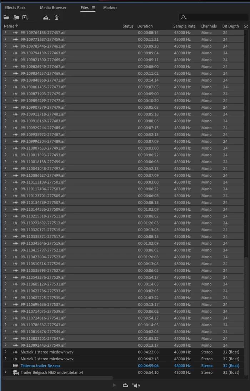250x391 pixels.
Task: Toggle Loop Playback button
Action: point(125,385)
